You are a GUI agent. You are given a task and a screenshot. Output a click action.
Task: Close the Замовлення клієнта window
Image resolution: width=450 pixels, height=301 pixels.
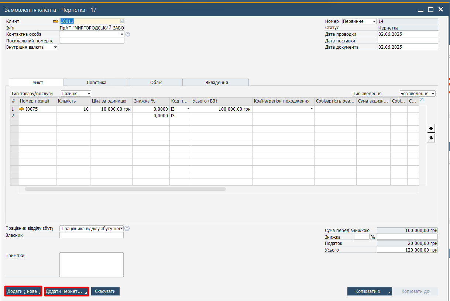pos(440,10)
